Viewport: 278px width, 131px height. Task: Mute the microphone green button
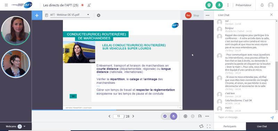coord(219,5)
